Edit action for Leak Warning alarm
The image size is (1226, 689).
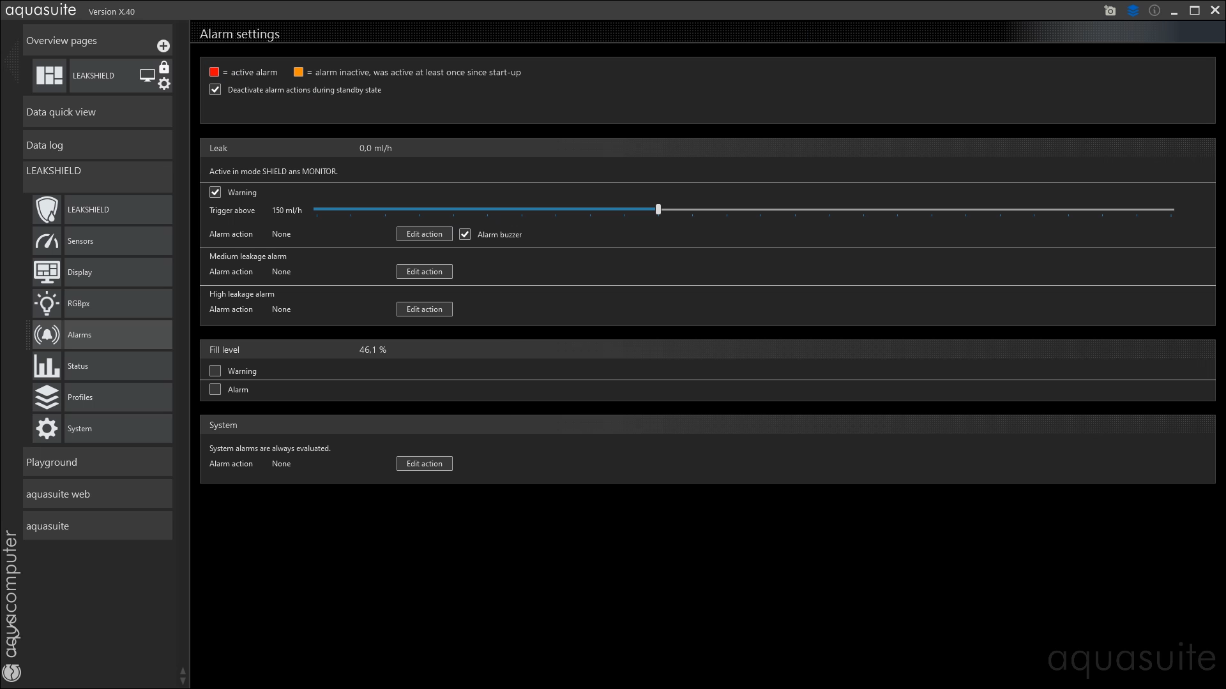[424, 234]
